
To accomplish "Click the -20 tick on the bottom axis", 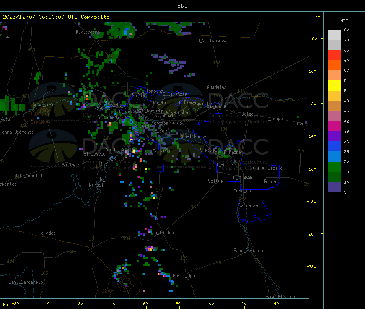I will pos(15,303).
